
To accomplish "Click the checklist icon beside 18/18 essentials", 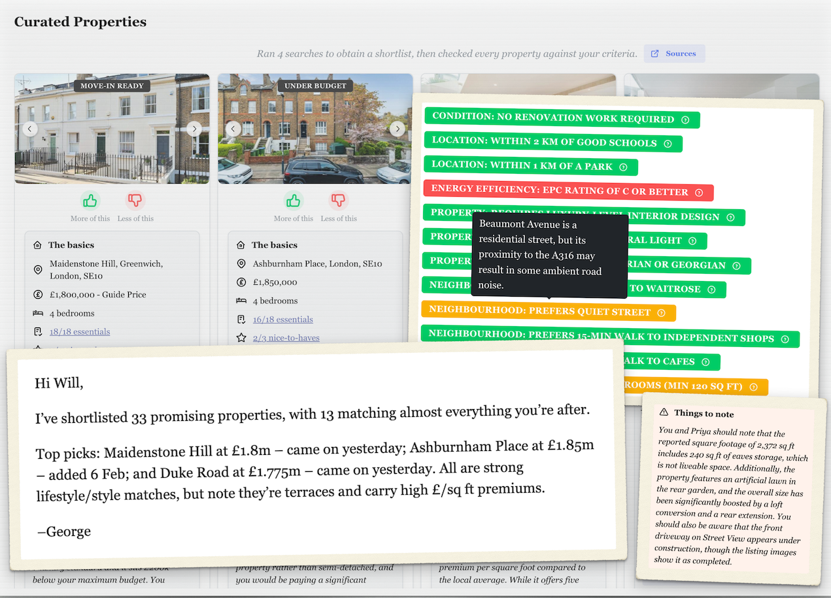I will coord(38,331).
